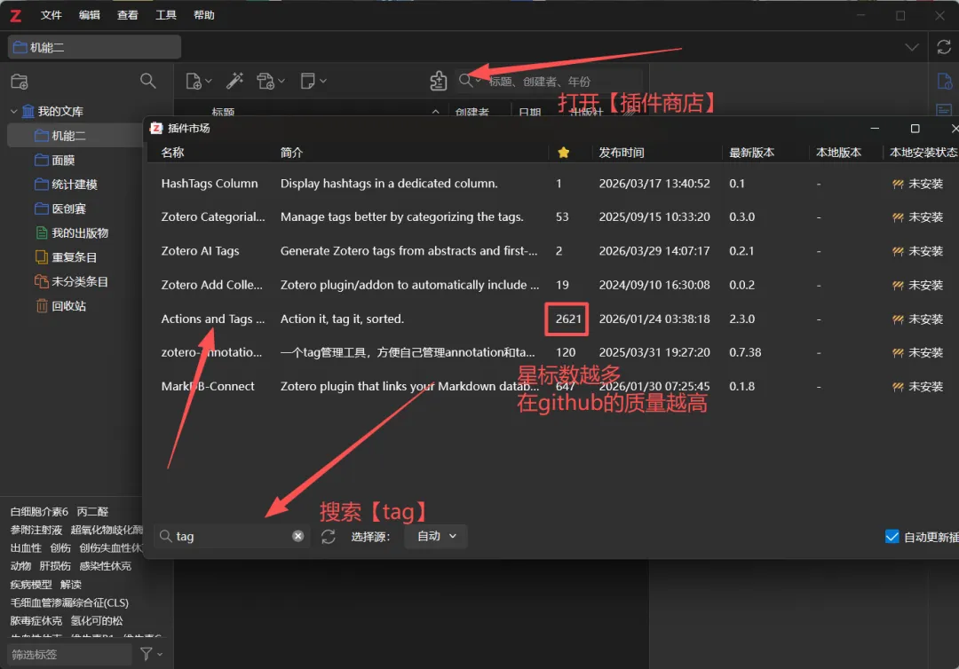This screenshot has width=959, height=669.
Task: Open the item info pane icon
Action: click(x=944, y=82)
